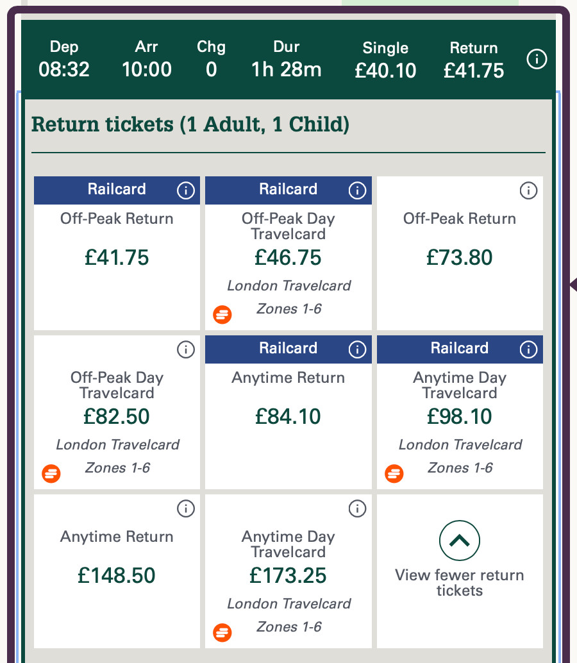Open info for £173.25 Anytime Day Travelcard
This screenshot has height=663, width=577.
pyautogui.click(x=357, y=508)
